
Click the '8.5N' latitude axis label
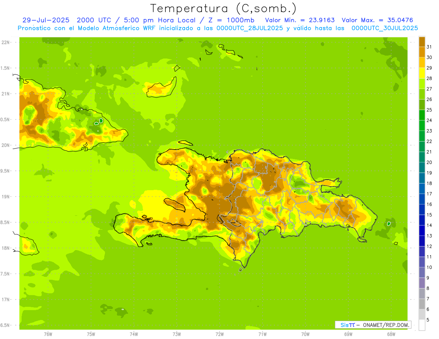point(5,222)
